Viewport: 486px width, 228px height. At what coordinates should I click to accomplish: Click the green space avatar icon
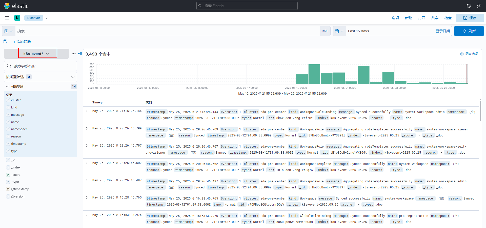[x=17, y=18]
